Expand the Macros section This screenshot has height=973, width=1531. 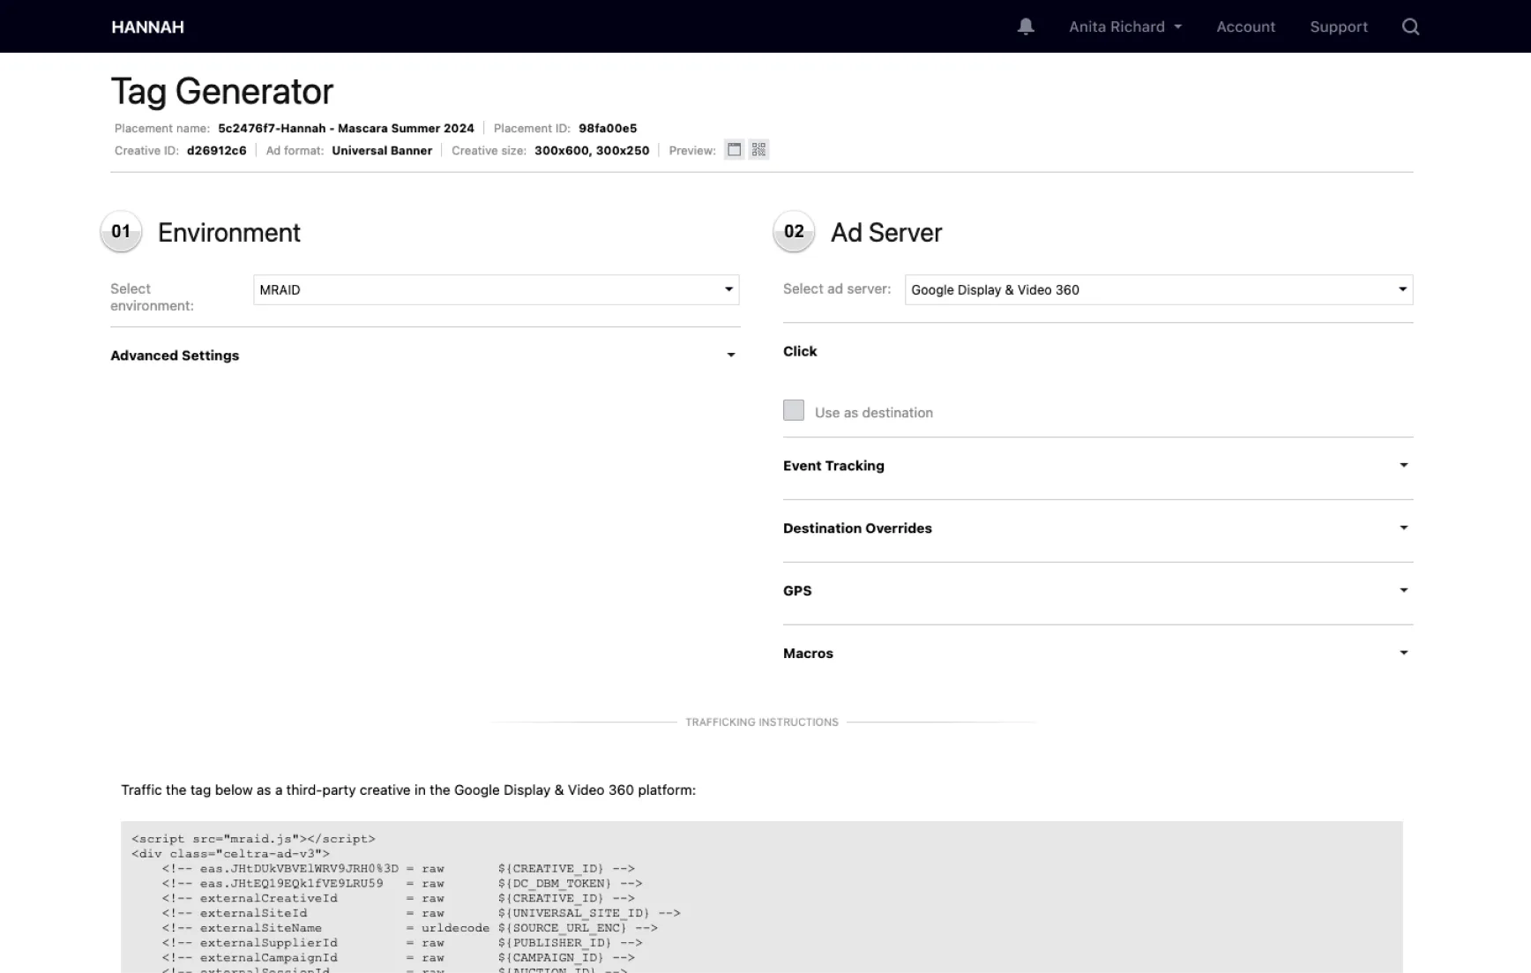coord(1098,654)
